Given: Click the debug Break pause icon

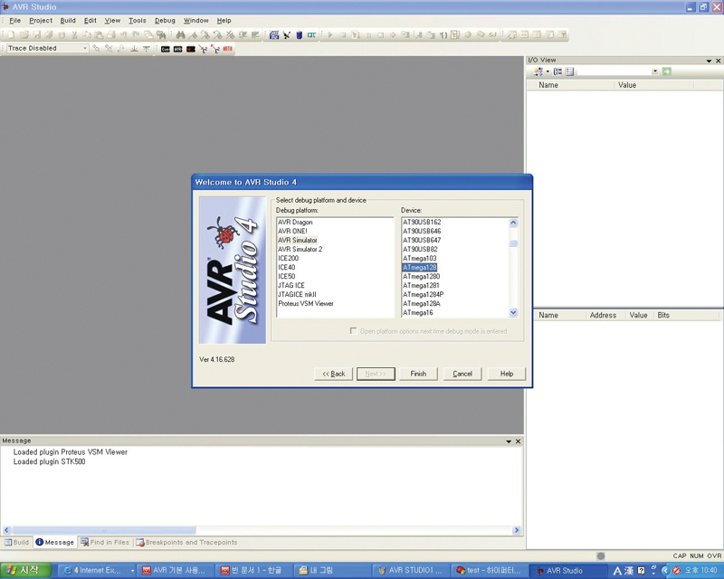Looking at the screenshot, I should [368, 34].
